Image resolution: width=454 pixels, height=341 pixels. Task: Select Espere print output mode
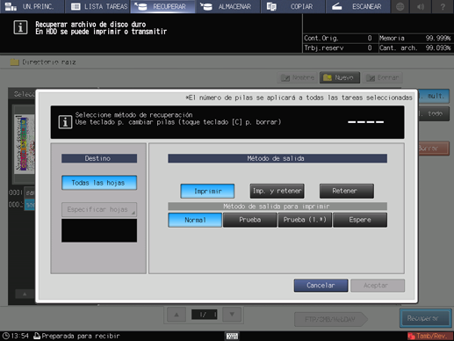(360, 220)
